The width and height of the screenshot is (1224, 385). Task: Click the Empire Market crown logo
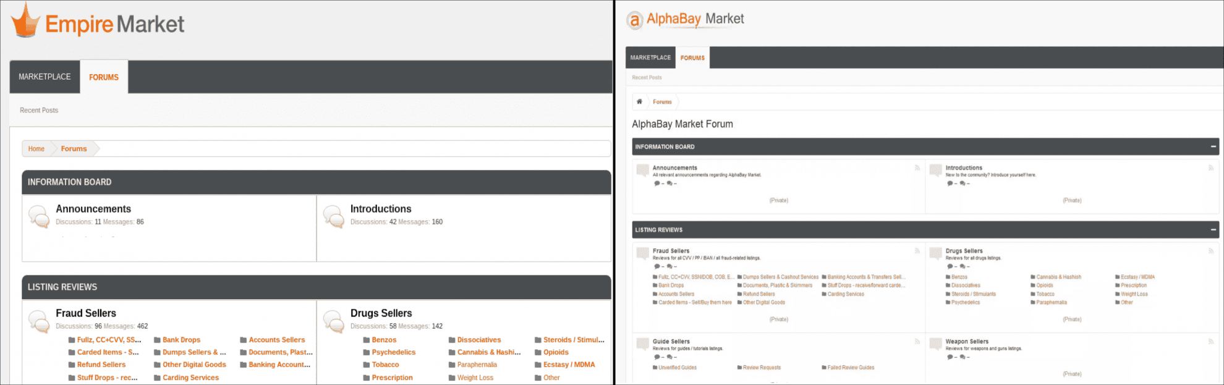pos(25,20)
